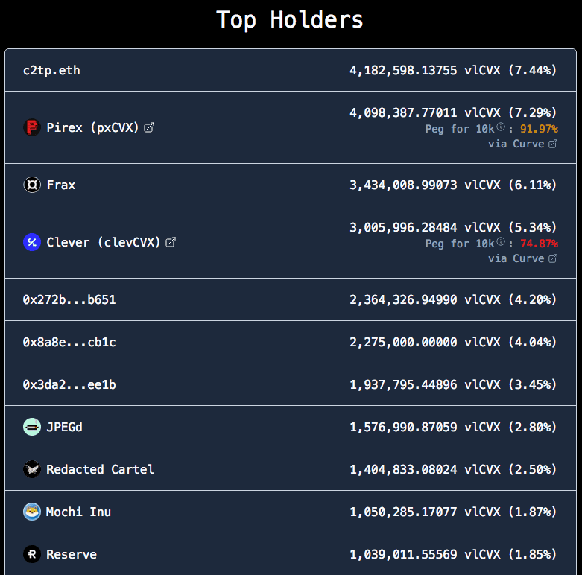
Task: Click the JPEGd logo icon
Action: pos(31,427)
